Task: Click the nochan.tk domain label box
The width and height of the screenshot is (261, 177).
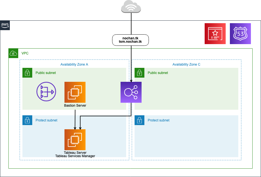Action: click(x=130, y=40)
